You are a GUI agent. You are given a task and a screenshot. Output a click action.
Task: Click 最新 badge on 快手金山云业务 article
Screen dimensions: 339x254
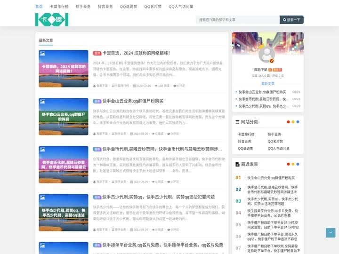[x=97, y=101]
